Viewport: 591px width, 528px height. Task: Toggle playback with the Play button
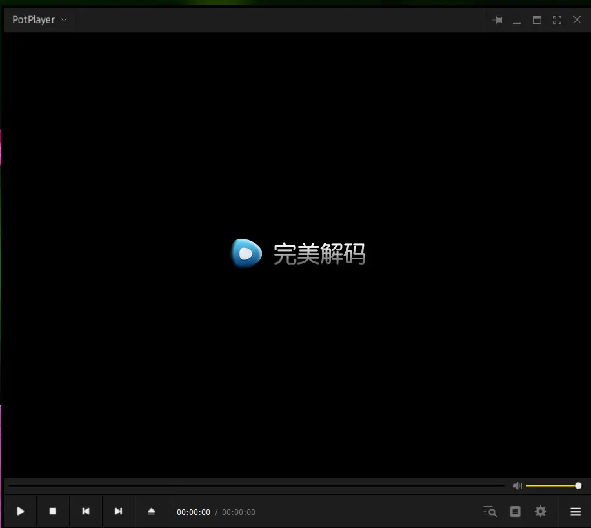[19, 511]
